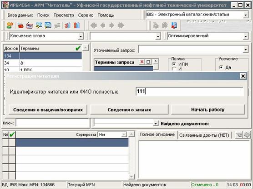The image size is (253, 189).
Task: Open the IBIS Электронный каталог database dropdown
Action: (x=245, y=15)
